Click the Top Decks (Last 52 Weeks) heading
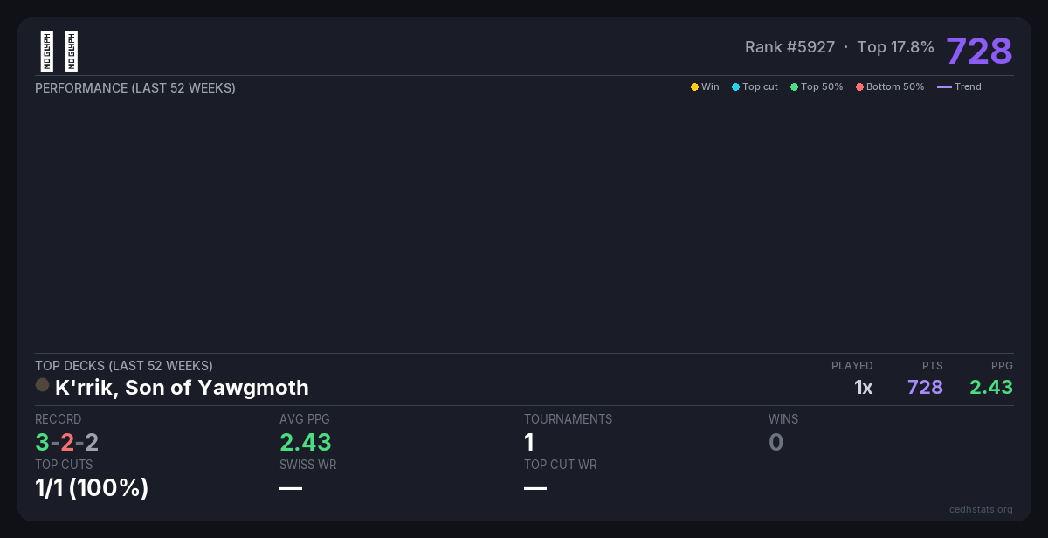1048x538 pixels. click(x=124, y=366)
